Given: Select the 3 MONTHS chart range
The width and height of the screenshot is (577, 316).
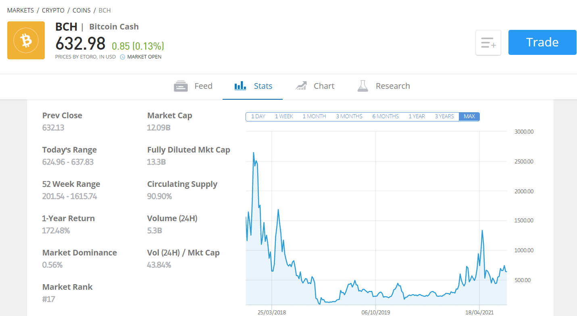Looking at the screenshot, I should pyautogui.click(x=349, y=116).
